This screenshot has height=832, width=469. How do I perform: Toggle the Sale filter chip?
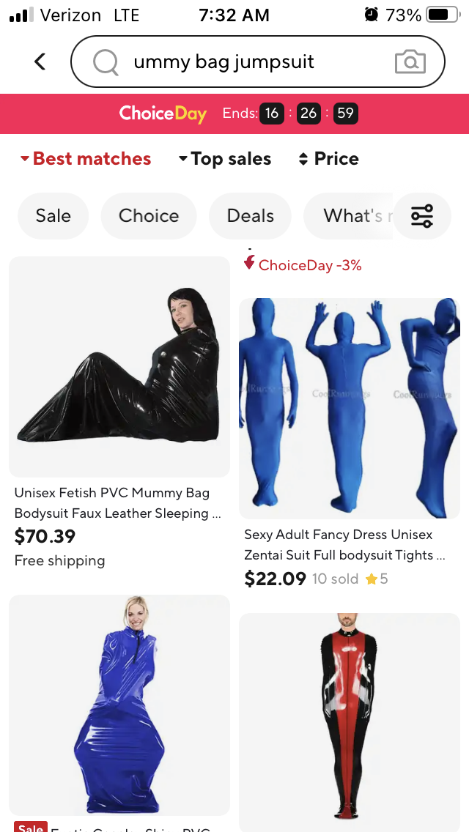tap(53, 216)
